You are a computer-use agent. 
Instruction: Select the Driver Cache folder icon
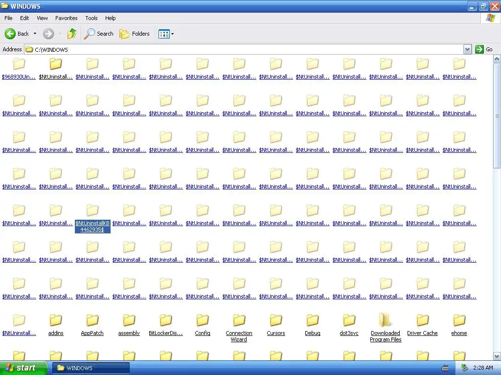tap(422, 320)
